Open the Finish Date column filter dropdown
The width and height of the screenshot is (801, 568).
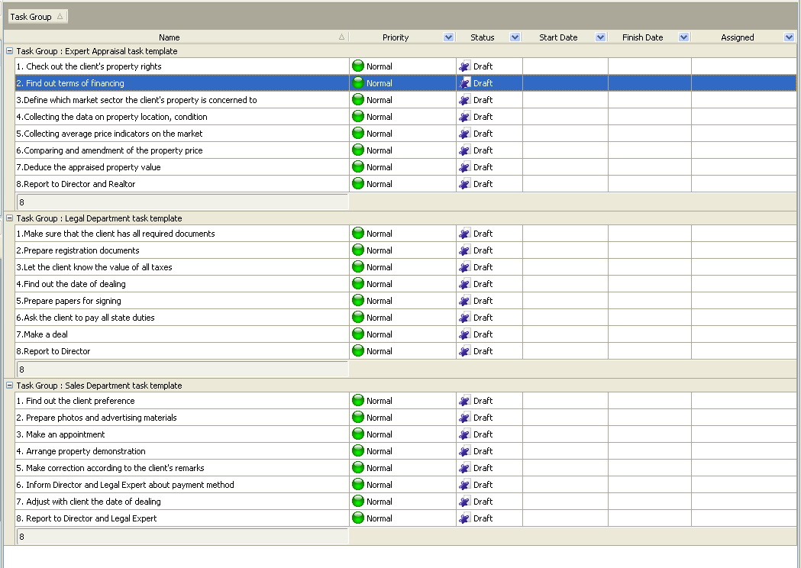[683, 37]
